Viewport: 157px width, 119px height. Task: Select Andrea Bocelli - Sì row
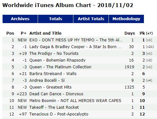[79, 81]
